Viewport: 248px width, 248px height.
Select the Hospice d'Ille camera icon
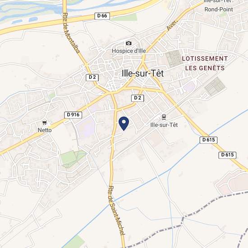coord(129,43)
